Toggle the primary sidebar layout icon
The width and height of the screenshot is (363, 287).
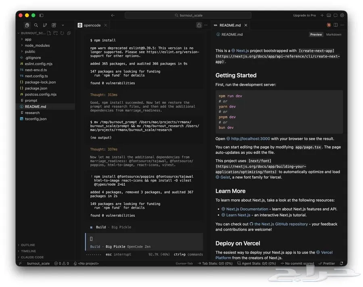pos(41,15)
